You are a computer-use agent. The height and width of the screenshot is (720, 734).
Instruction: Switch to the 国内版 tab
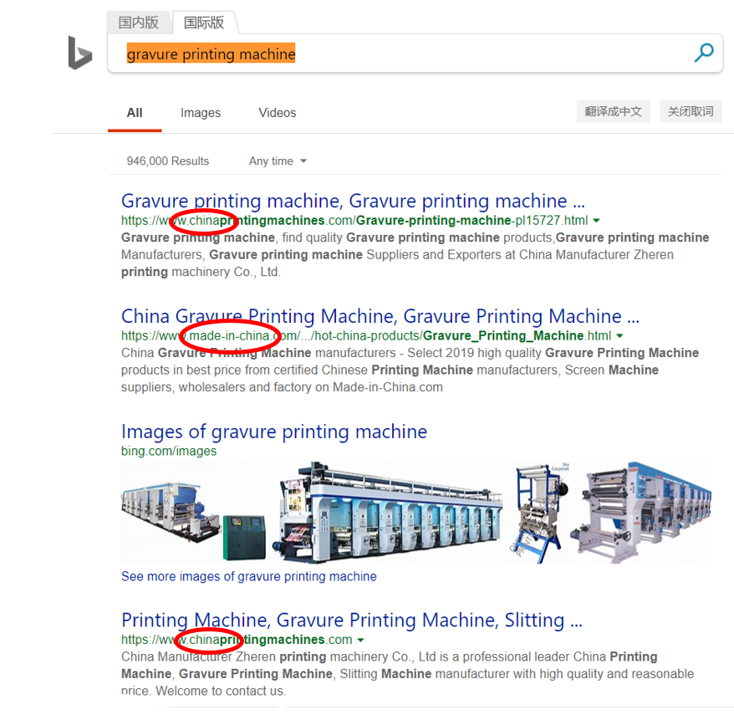pyautogui.click(x=139, y=23)
